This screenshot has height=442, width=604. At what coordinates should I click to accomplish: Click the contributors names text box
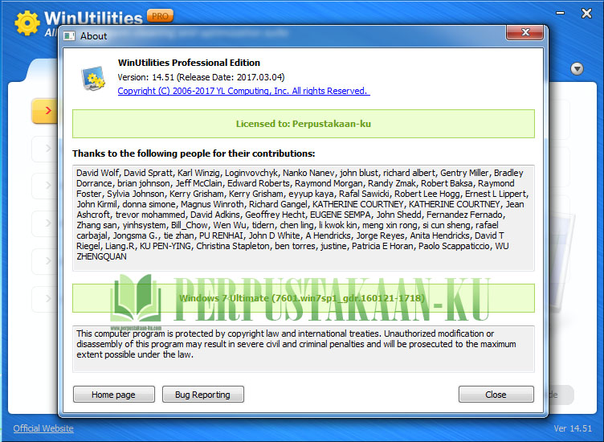(304, 218)
